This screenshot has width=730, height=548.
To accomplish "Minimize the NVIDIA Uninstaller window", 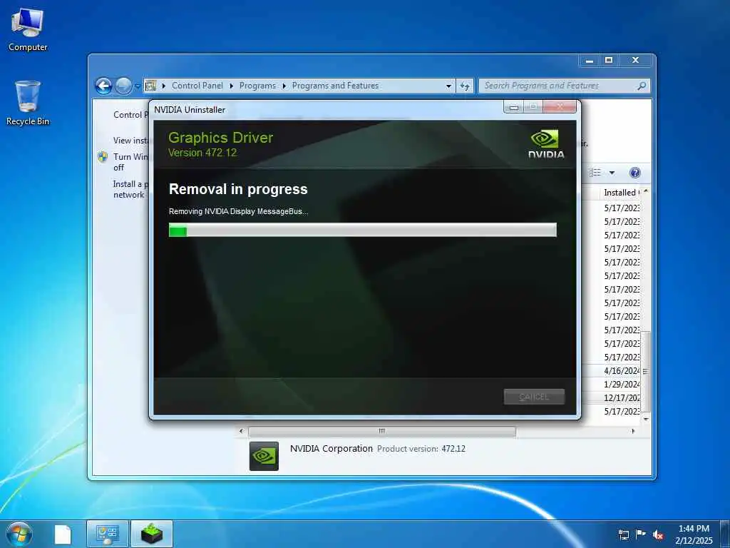I will (514, 107).
